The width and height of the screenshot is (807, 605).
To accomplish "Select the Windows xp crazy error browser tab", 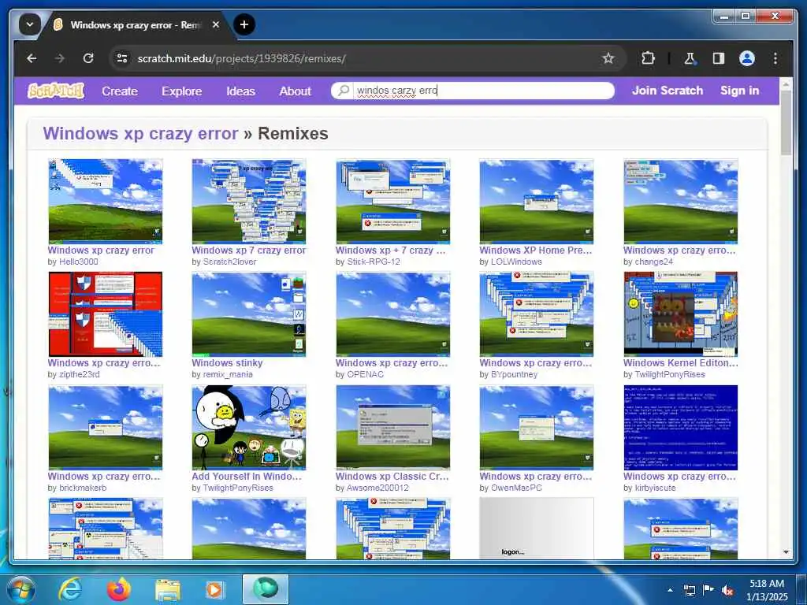I will [x=136, y=24].
